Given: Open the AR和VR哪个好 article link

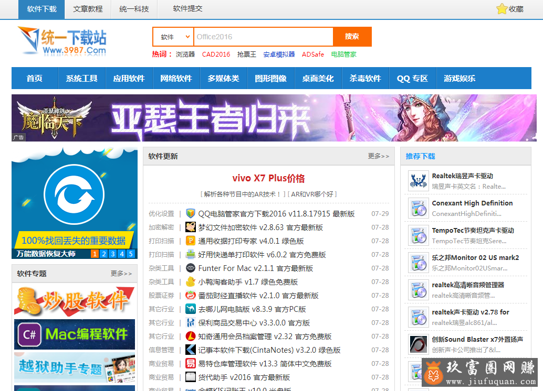Looking at the screenshot, I should pos(312,194).
